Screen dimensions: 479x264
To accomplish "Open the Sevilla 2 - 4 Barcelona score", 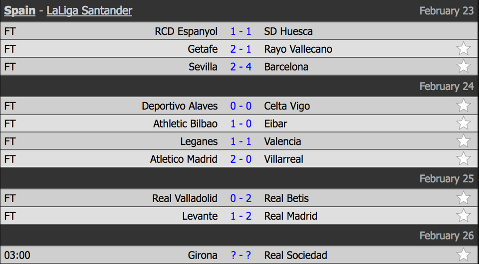I will click(240, 67).
